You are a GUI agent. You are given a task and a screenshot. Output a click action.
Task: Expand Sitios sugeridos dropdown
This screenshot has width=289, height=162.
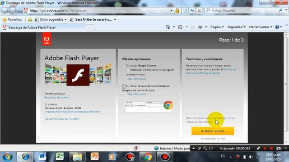(65, 19)
